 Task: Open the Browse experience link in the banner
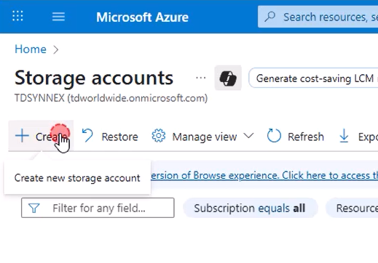(264, 175)
